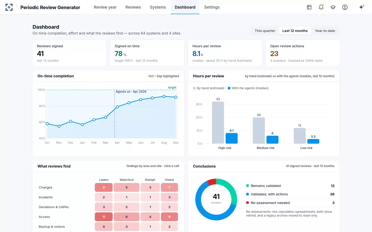Select the Year to date range
This screenshot has width=372, height=232.
325,31
